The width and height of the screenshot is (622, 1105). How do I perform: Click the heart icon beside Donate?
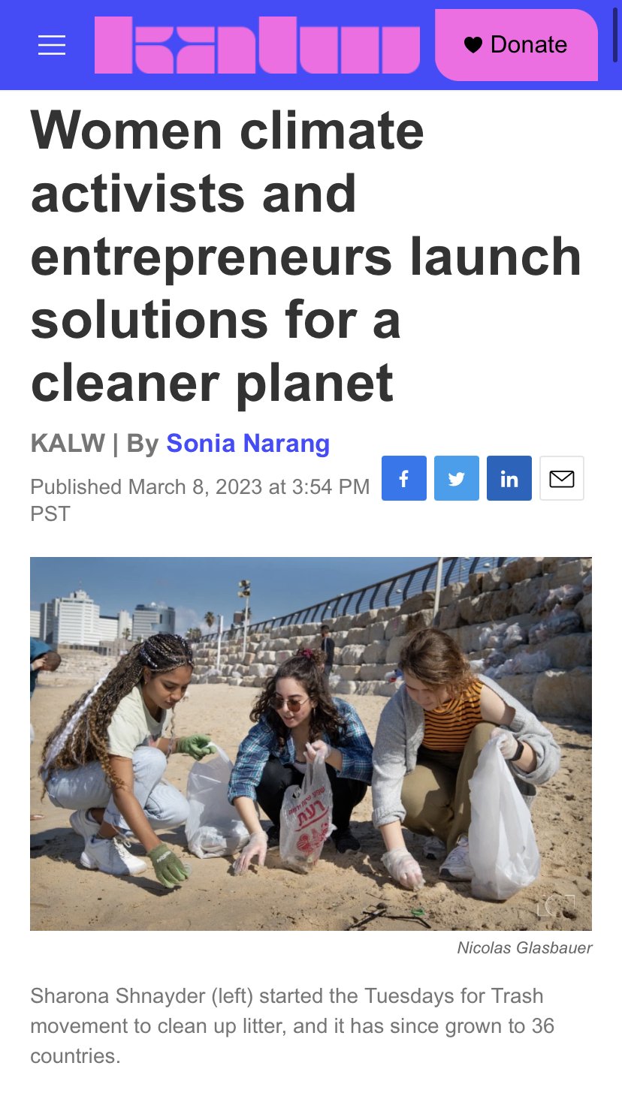473,45
